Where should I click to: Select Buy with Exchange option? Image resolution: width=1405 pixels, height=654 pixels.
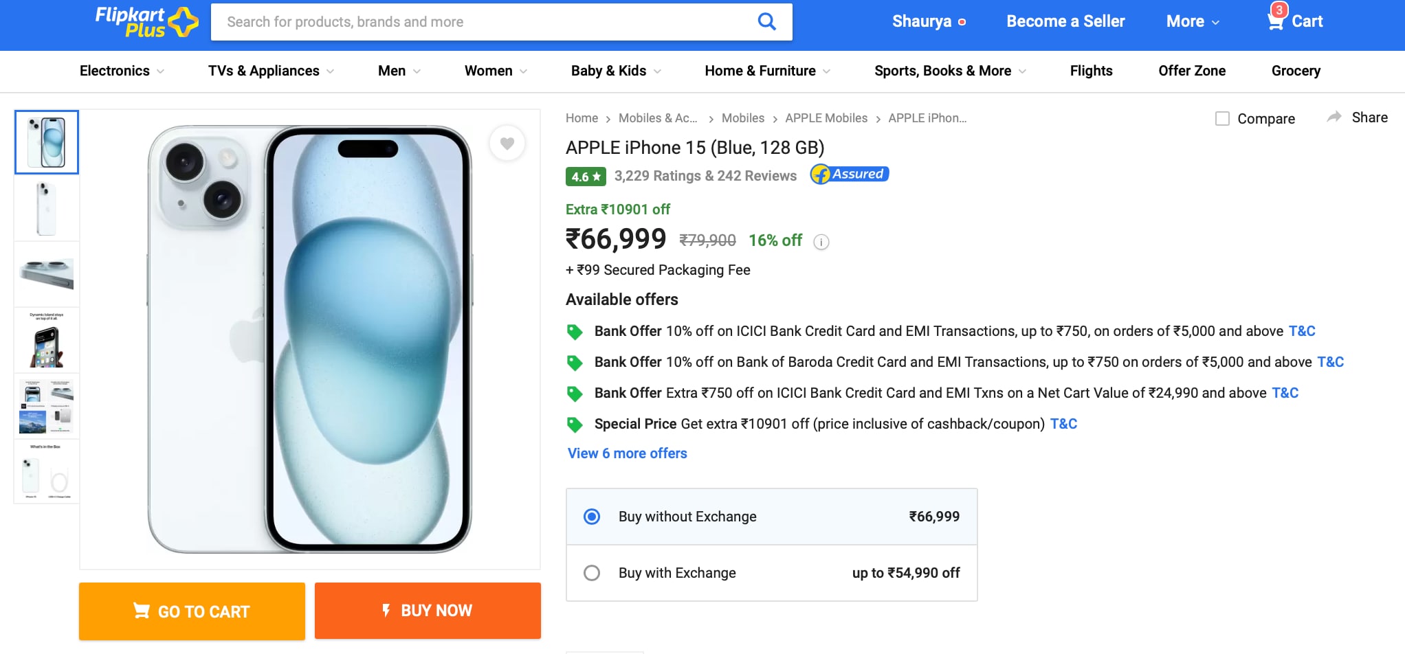point(592,573)
